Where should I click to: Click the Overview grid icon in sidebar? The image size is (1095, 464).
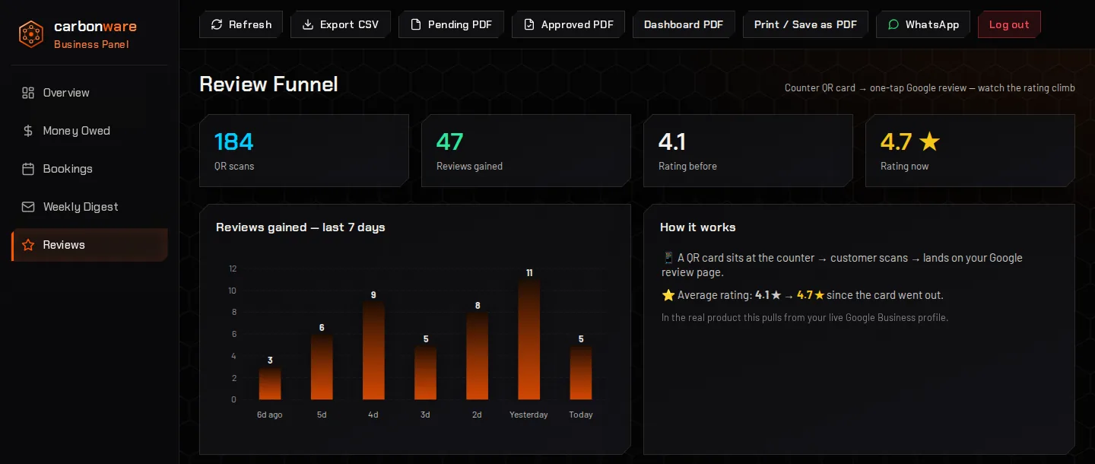pos(28,93)
